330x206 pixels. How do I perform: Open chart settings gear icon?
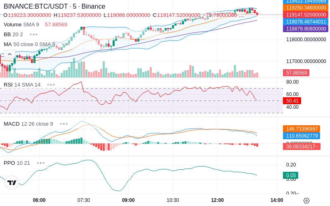(x=306, y=201)
